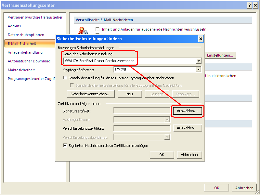Open the Name der Sicherheitseinstellung dropdown
Screen dimensions: 260x195
198,61
